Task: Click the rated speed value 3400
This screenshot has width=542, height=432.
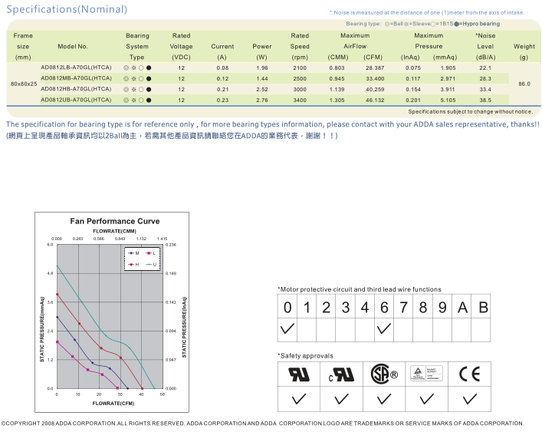Action: [300, 100]
